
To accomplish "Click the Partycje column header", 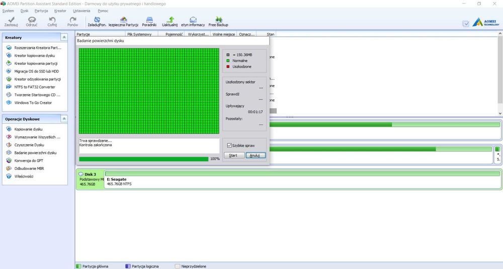I will click(100, 34).
